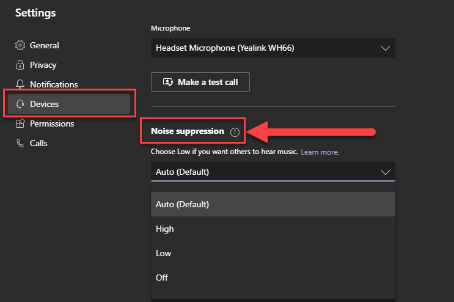
Task: Go to the Notifications settings tab
Action: (54, 84)
